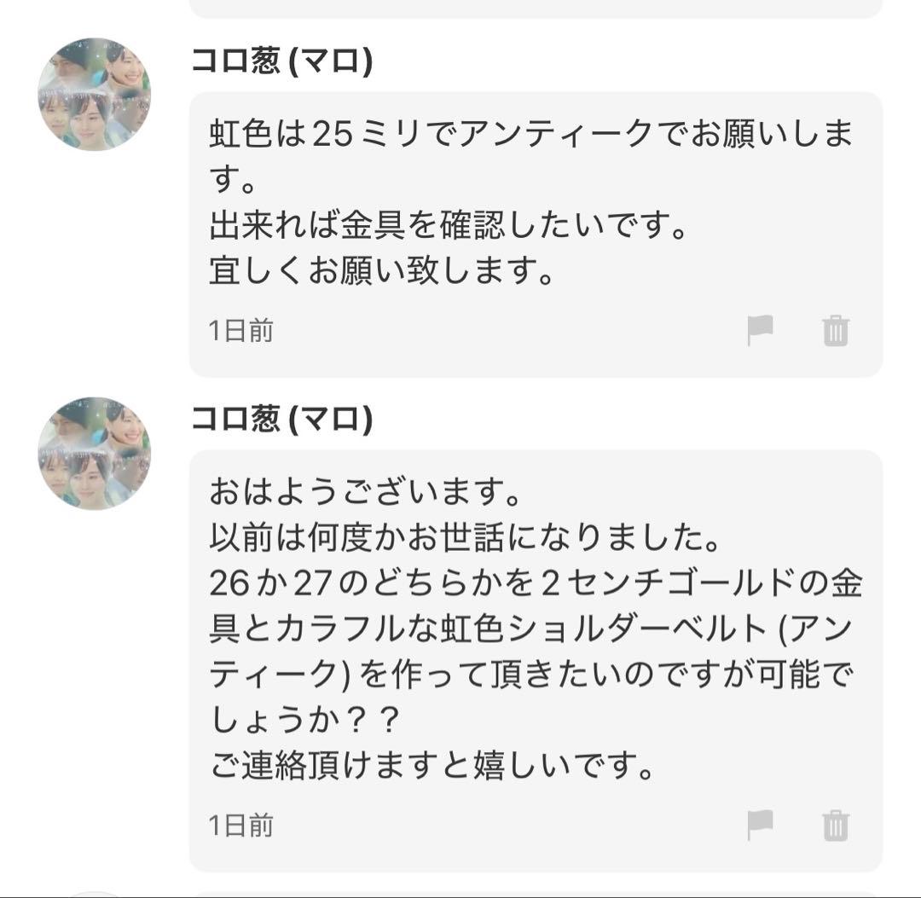The image size is (921, 898).
Task: Select the greeting line おはようございます
Action: point(365,492)
